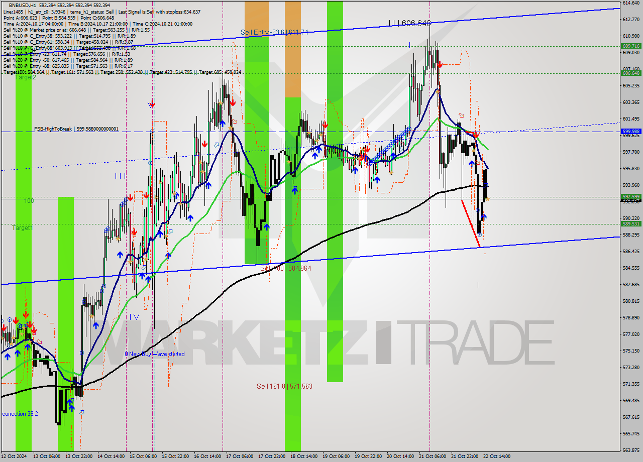Click the 603.365 price scale value
The width and height of the screenshot is (643, 462).
[631, 102]
